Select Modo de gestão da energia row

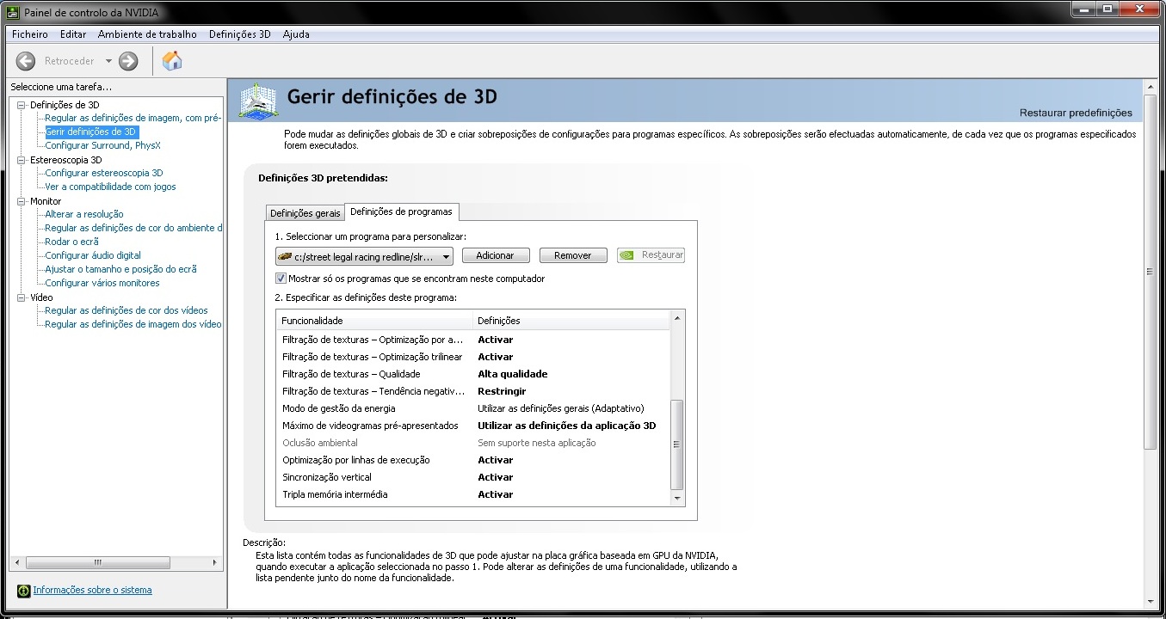pyautogui.click(x=473, y=408)
